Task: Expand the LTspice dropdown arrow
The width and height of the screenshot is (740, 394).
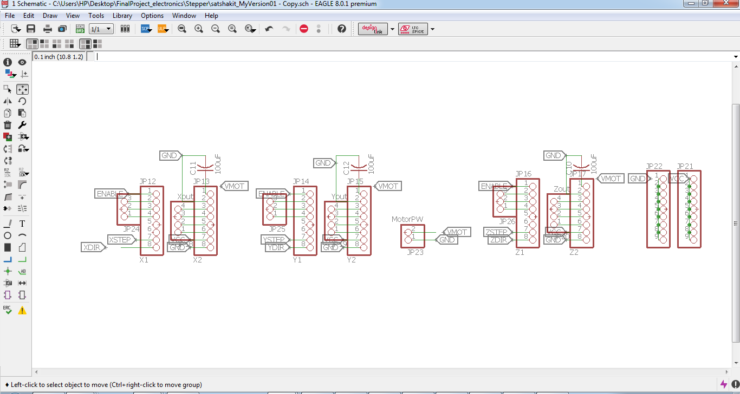Action: click(x=432, y=29)
